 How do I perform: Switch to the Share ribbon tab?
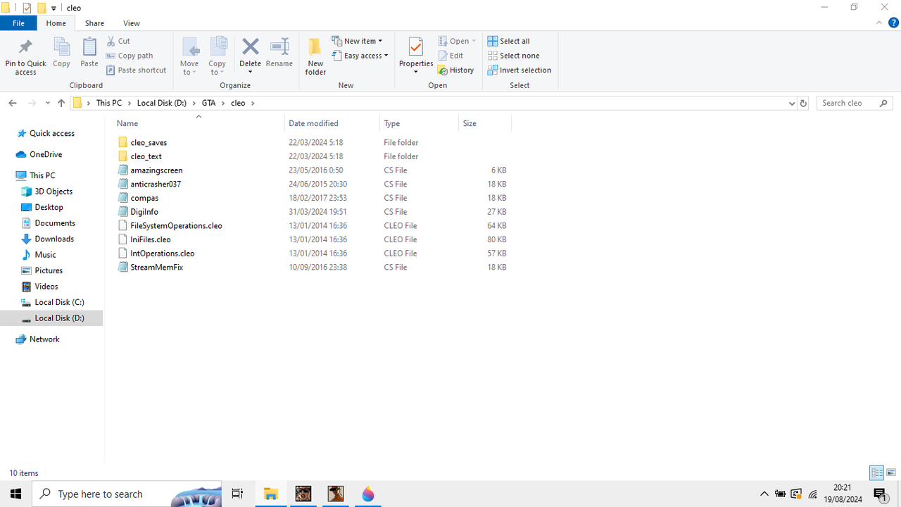pyautogui.click(x=94, y=23)
